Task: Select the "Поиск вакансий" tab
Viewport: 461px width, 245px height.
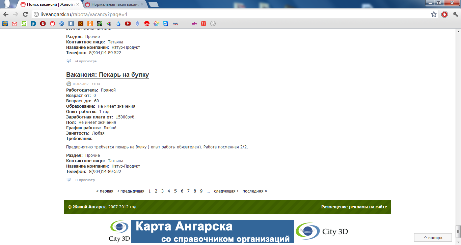Action: [x=47, y=4]
